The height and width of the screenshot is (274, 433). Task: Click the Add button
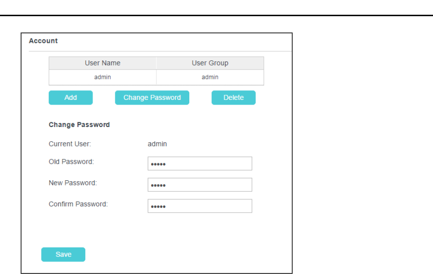pos(71,98)
